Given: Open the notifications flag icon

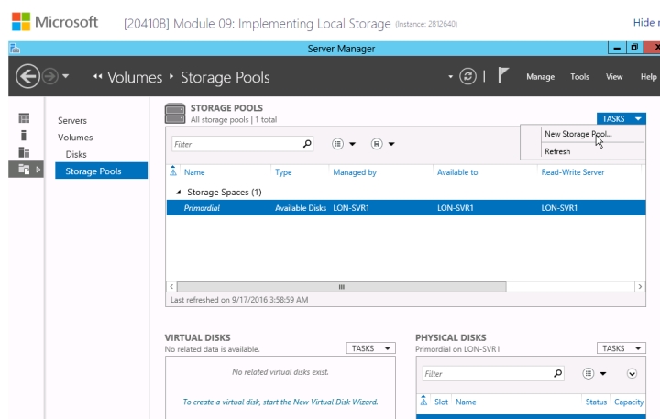Looking at the screenshot, I should [x=503, y=77].
